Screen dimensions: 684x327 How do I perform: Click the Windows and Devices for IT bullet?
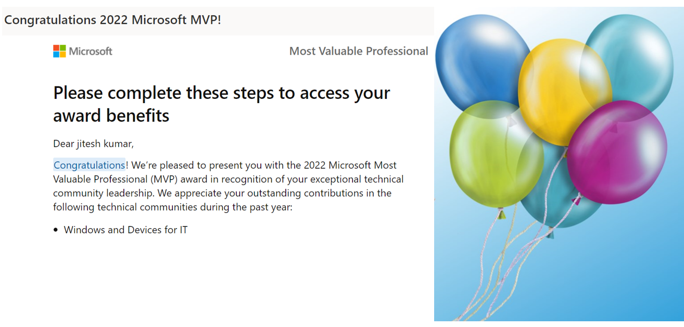(125, 230)
